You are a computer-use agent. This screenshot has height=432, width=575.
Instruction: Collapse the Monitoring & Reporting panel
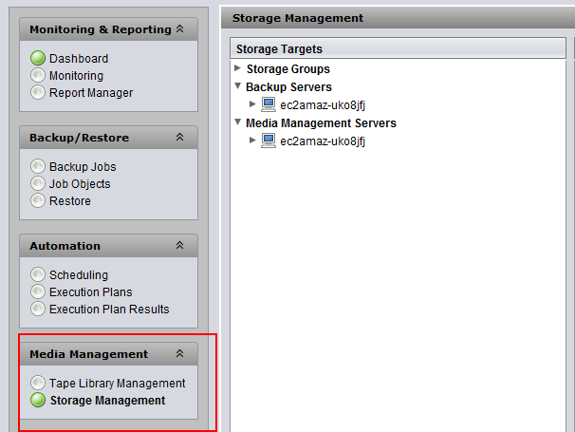coord(179,29)
